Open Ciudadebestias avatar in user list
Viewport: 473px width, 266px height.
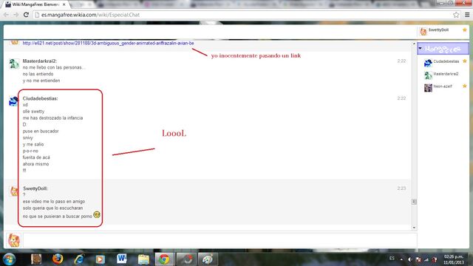(428, 63)
